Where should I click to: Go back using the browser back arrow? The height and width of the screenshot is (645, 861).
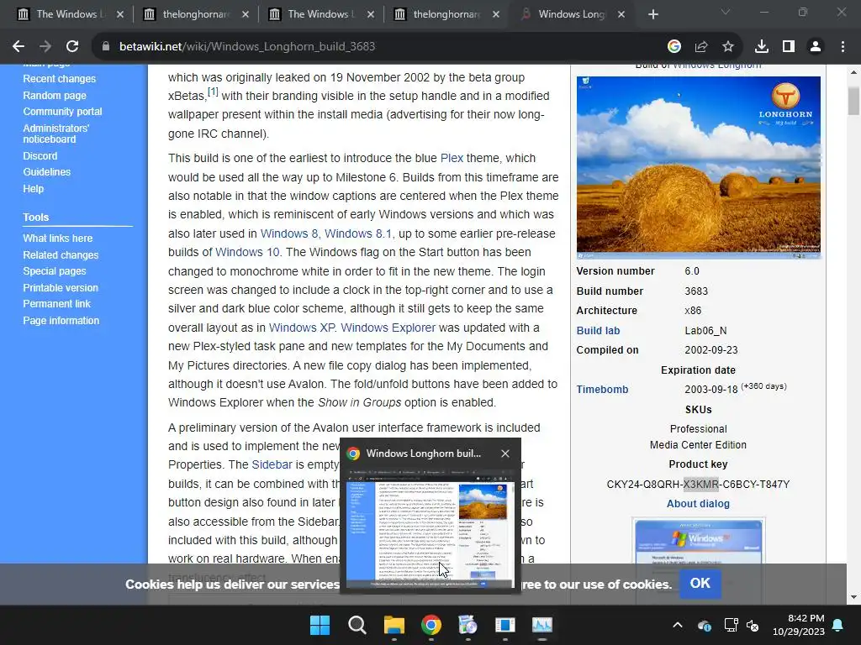pos(18,47)
